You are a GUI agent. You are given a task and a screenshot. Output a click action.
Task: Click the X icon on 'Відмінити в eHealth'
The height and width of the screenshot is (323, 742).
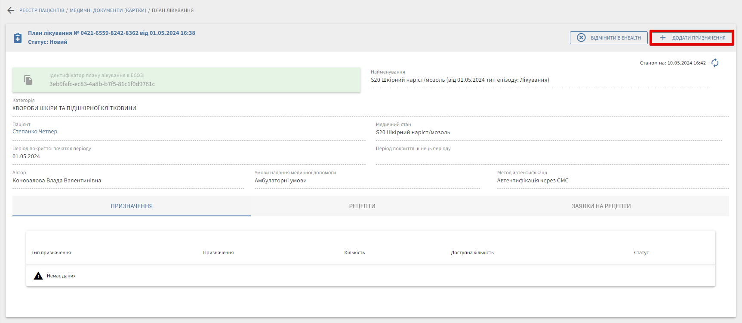[581, 38]
